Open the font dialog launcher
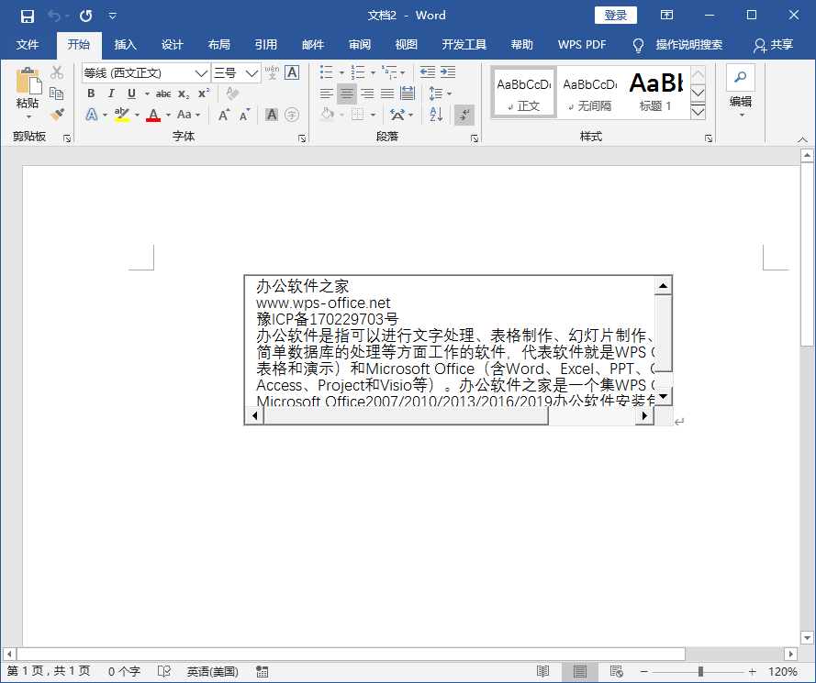 302,138
